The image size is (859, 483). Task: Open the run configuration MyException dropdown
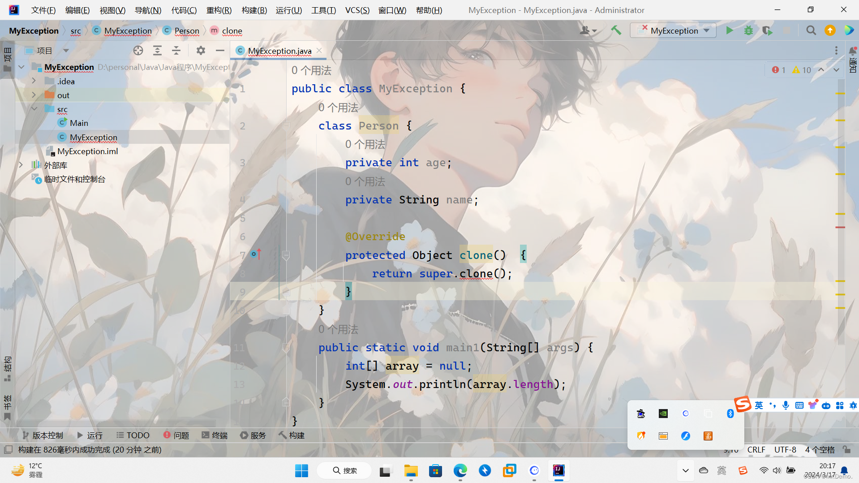coord(674,30)
